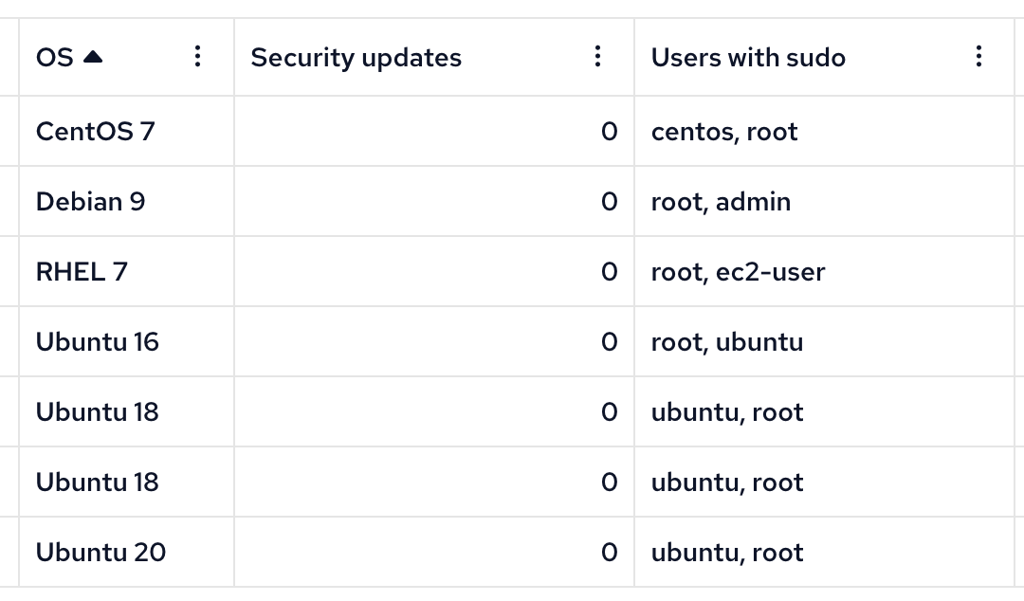Select the Debian 9 cell

point(127,201)
